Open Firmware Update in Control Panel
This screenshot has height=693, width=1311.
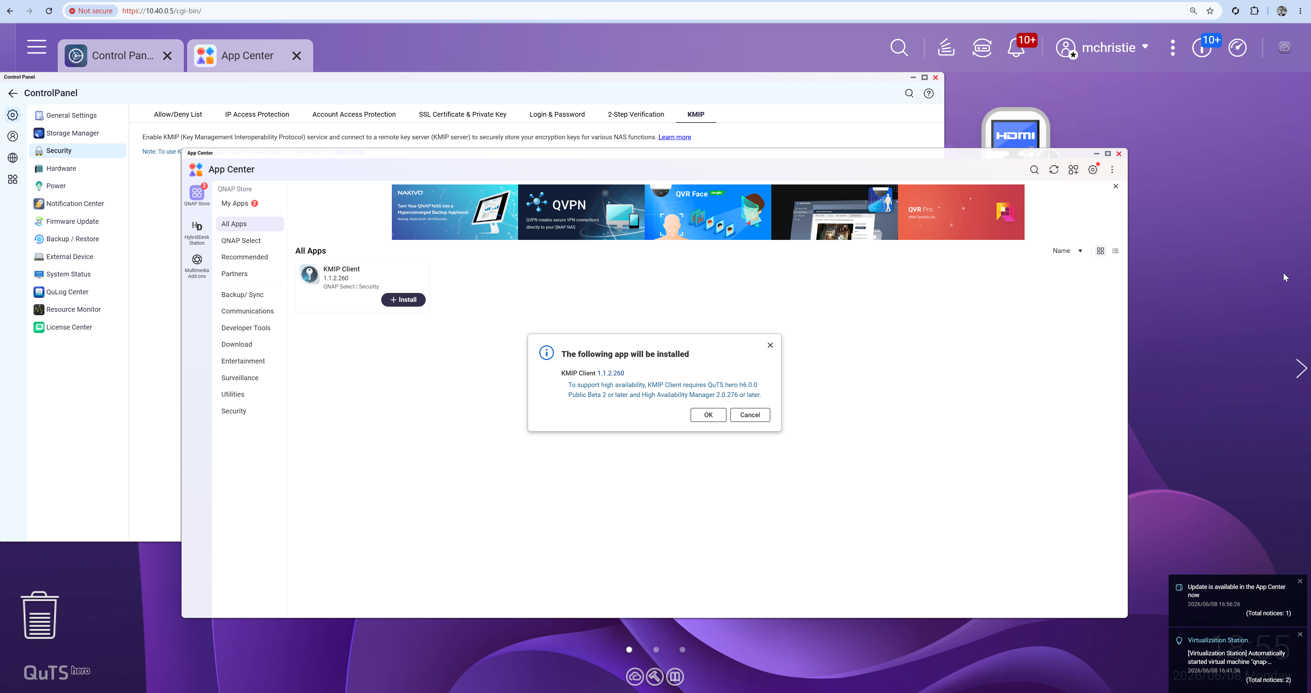click(77, 221)
